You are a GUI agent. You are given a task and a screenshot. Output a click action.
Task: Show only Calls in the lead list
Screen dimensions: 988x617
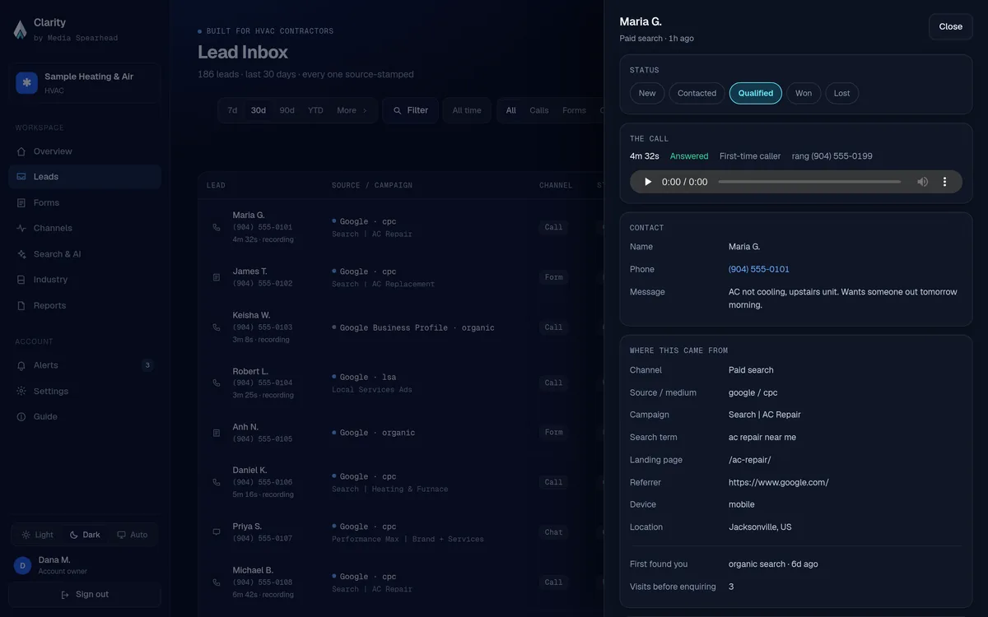[x=539, y=110]
